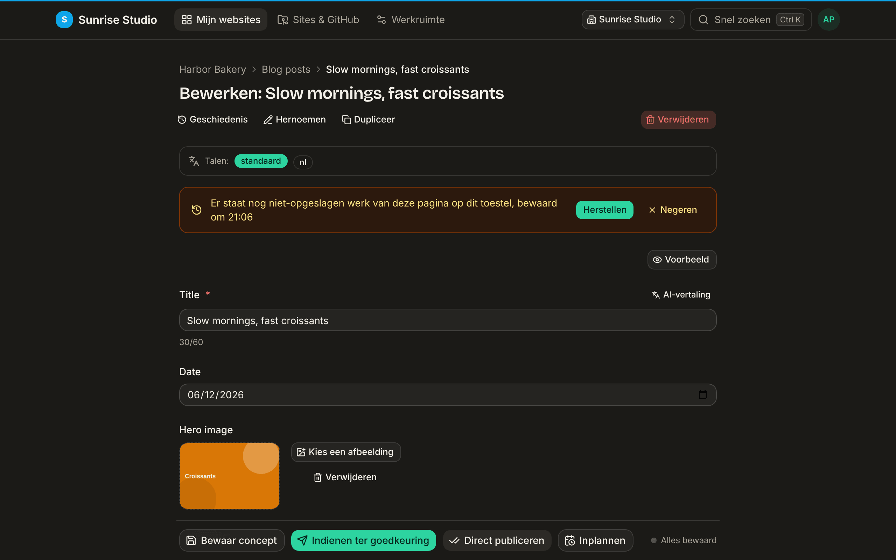
Task: Navigate to Blog posts breadcrumb
Action: point(286,69)
